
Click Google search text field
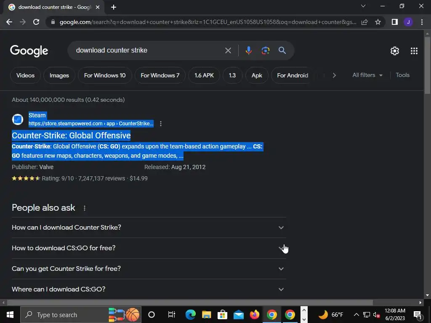147,50
